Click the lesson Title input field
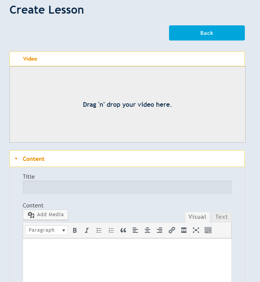 click(127, 187)
